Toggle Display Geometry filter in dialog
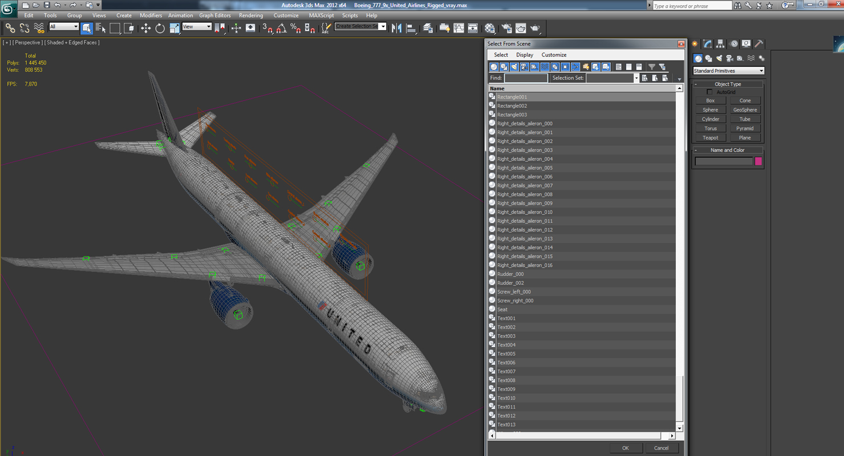 pyautogui.click(x=494, y=67)
